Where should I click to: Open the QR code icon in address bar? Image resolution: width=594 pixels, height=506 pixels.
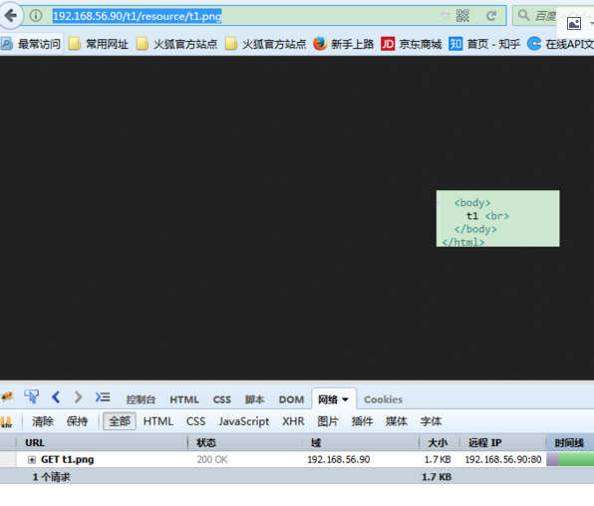point(462,16)
